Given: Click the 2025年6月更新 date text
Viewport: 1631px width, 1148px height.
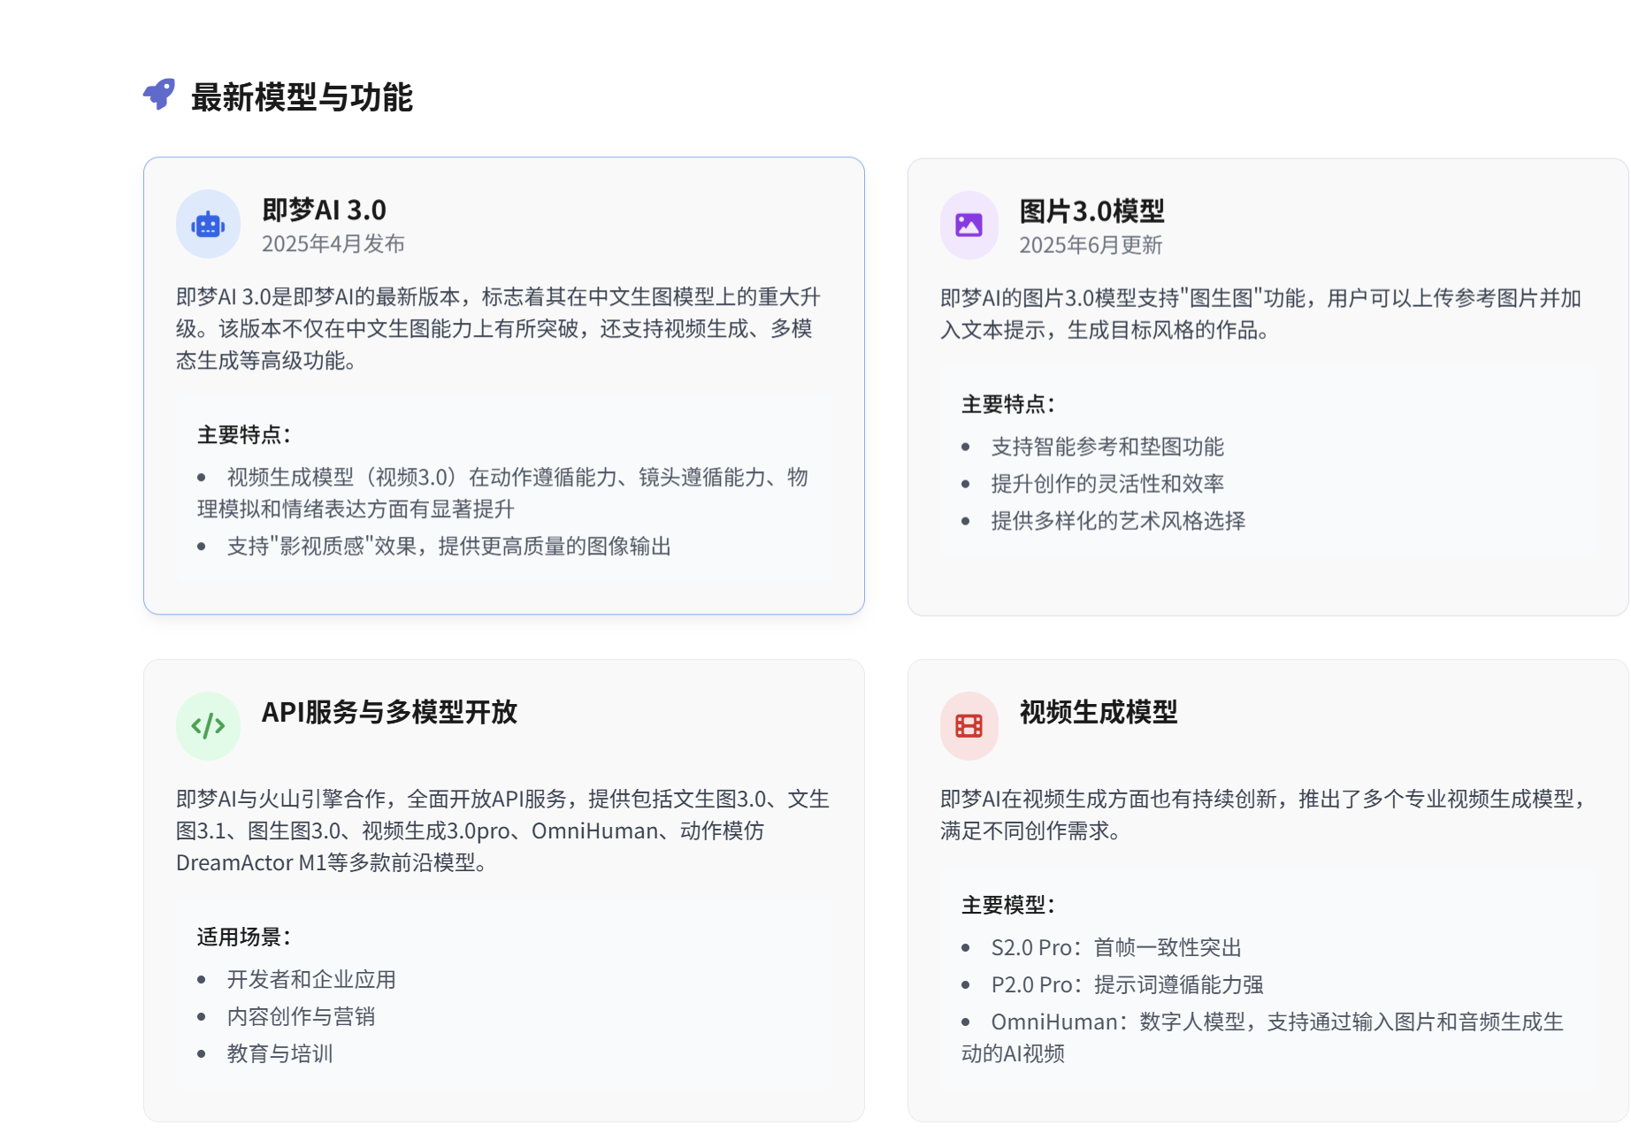Looking at the screenshot, I should point(1091,245).
